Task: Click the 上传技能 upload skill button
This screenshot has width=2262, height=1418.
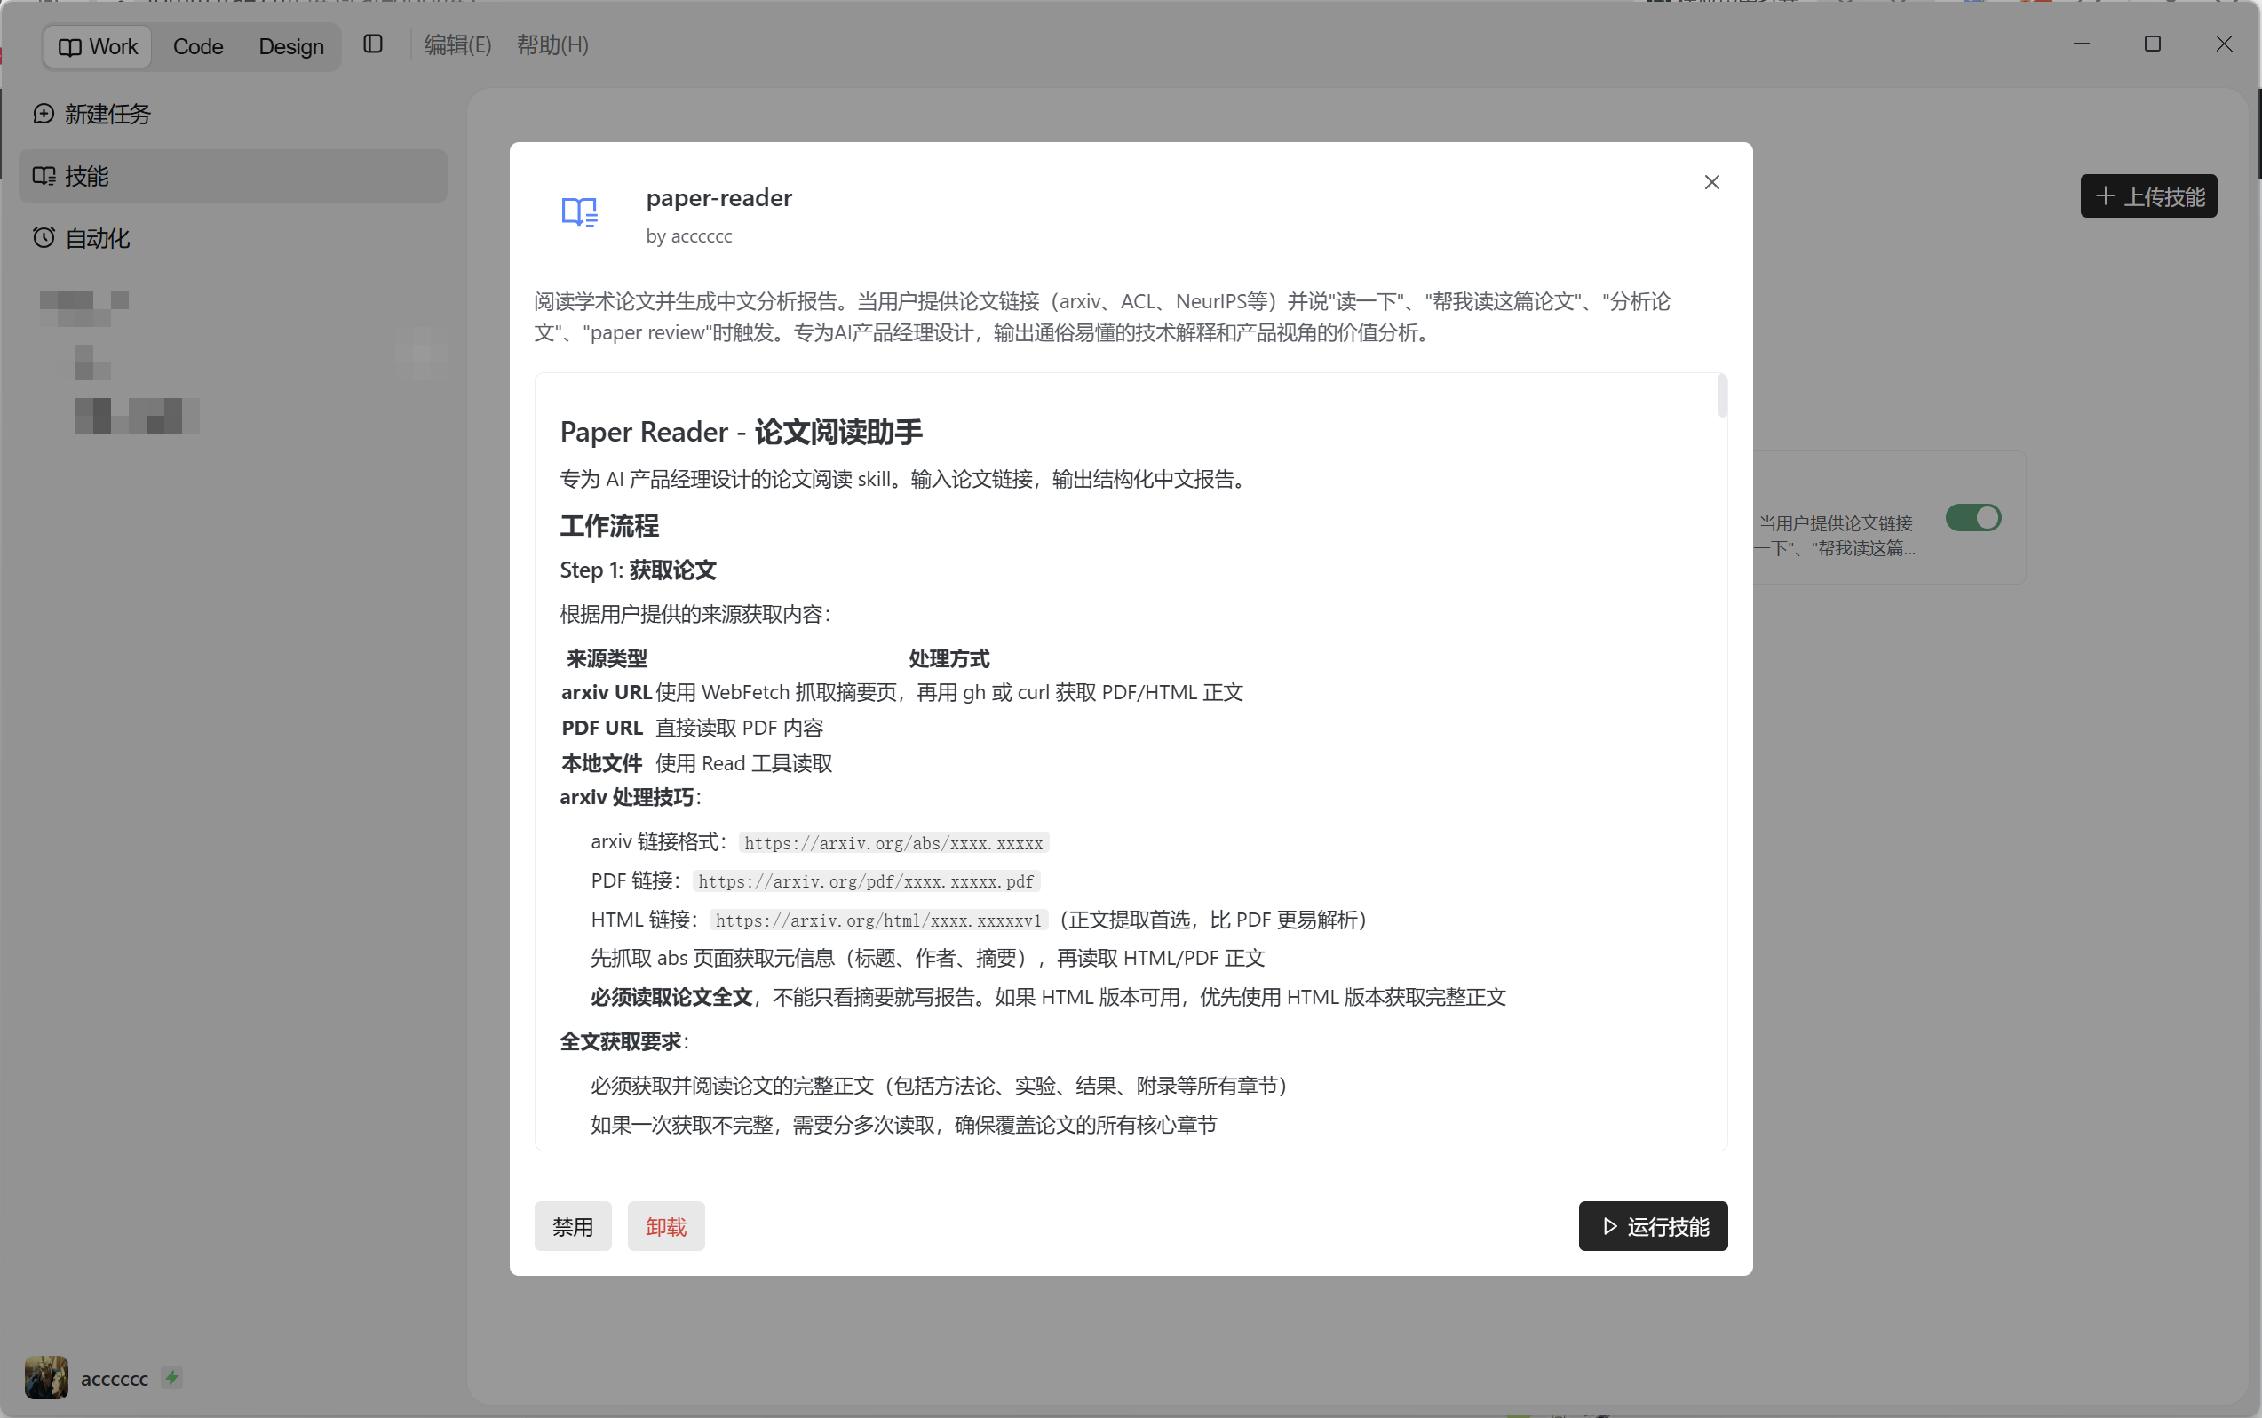Action: coord(2148,196)
